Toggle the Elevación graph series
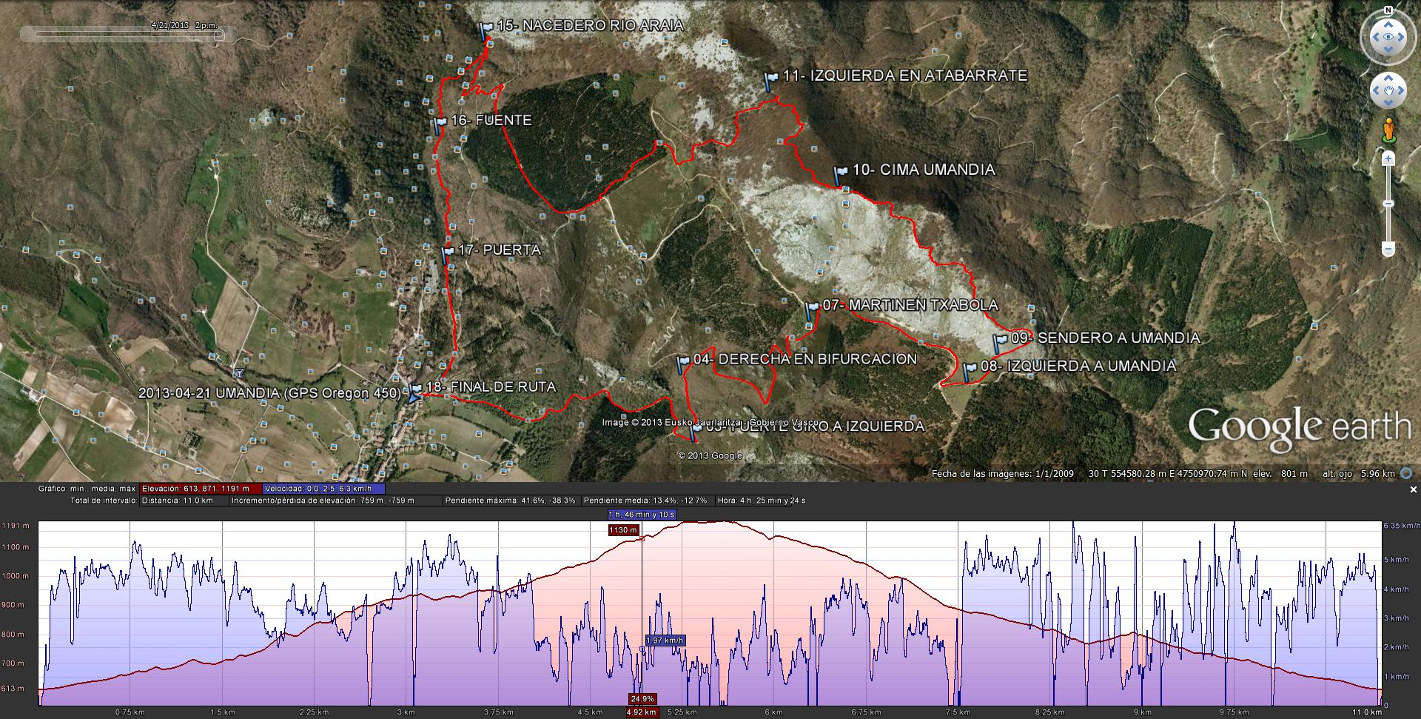 (201, 489)
